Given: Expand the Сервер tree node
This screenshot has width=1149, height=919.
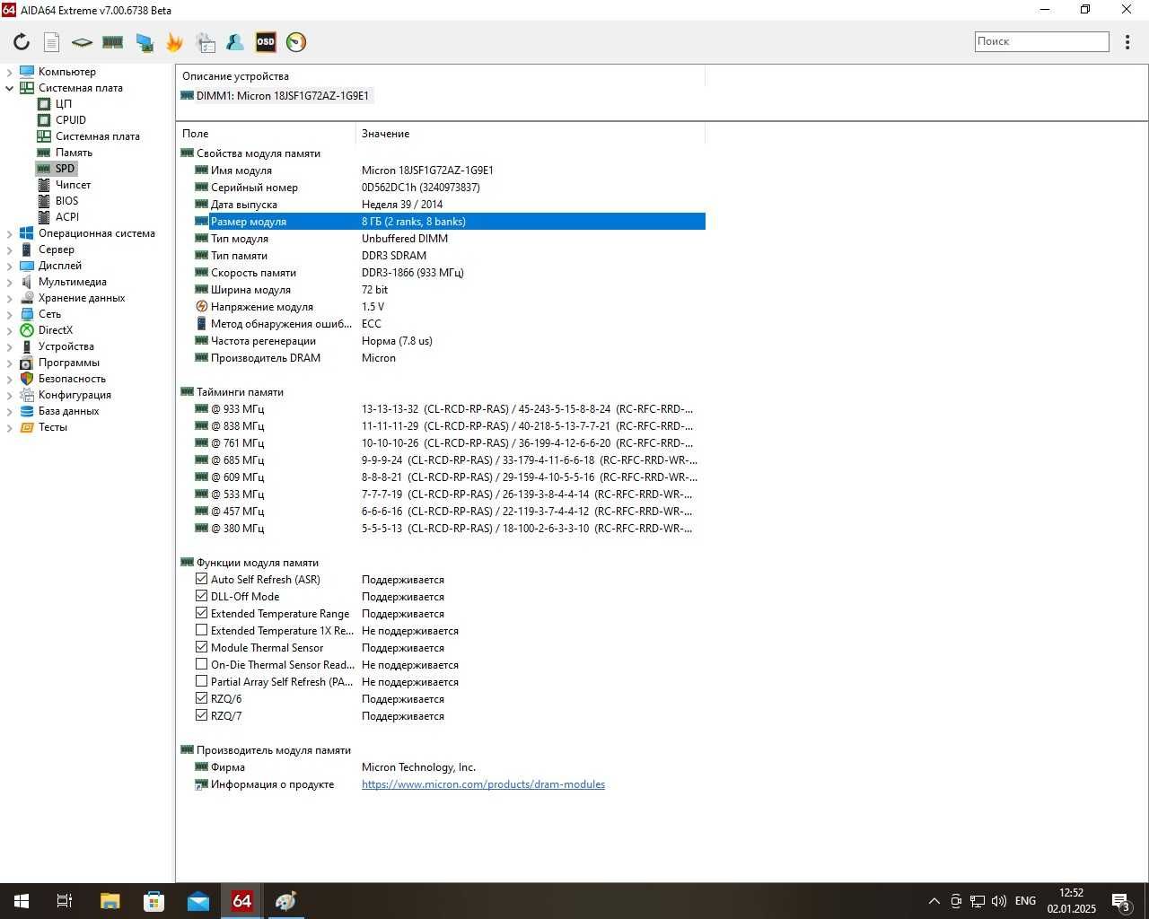Looking at the screenshot, I should click(x=10, y=249).
